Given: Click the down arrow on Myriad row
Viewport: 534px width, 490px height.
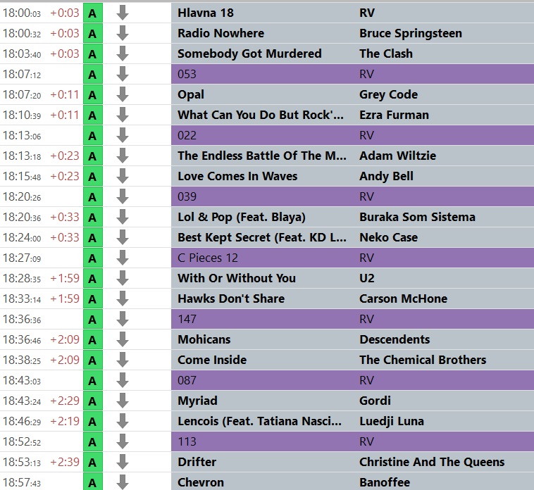Looking at the screenshot, I should point(123,401).
